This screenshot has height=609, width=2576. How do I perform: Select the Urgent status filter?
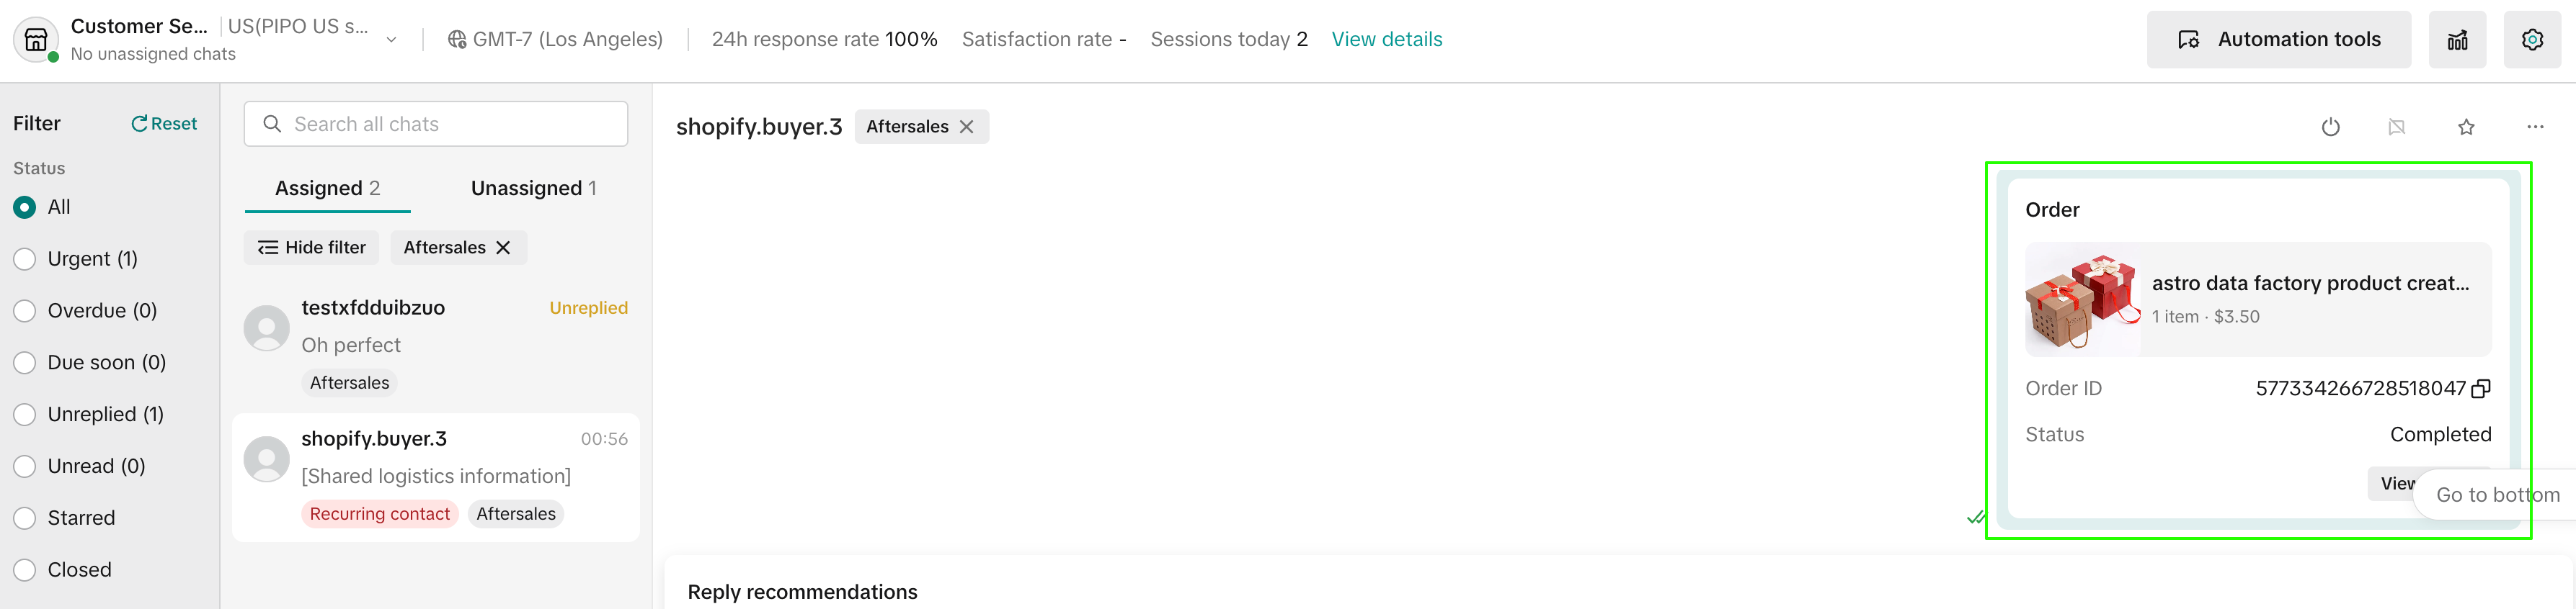25,260
